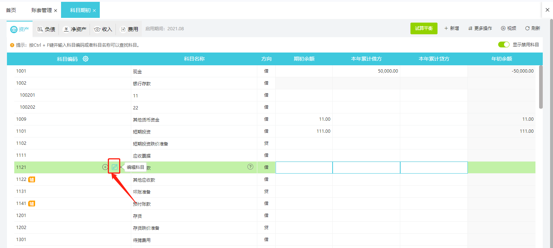
Task: Click 新增 to add a subject
Action: click(x=451, y=28)
